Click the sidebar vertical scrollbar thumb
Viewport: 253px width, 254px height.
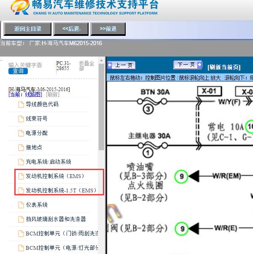101,107
